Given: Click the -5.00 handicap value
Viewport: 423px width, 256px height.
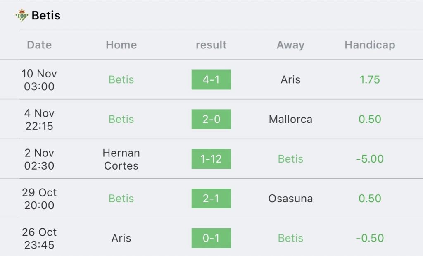Looking at the screenshot, I should tap(370, 159).
